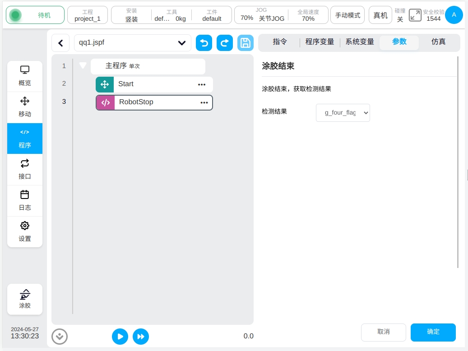Screen dimensions: 468x351
Task: Collapse the 主程序 tree triangle
Action: click(83, 65)
